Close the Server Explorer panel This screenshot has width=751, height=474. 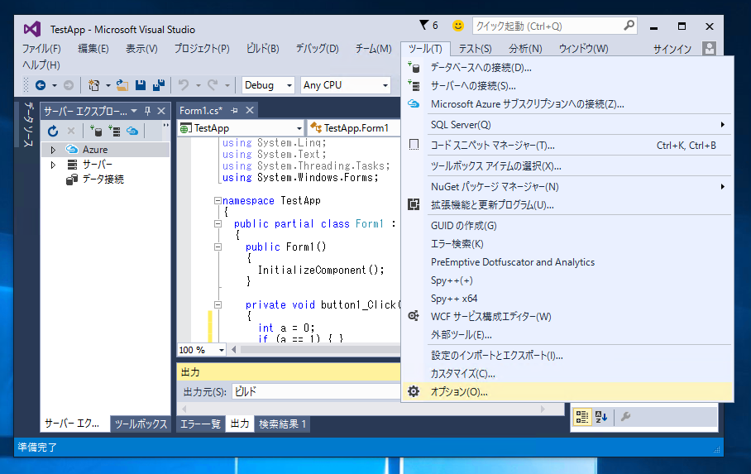(x=161, y=111)
